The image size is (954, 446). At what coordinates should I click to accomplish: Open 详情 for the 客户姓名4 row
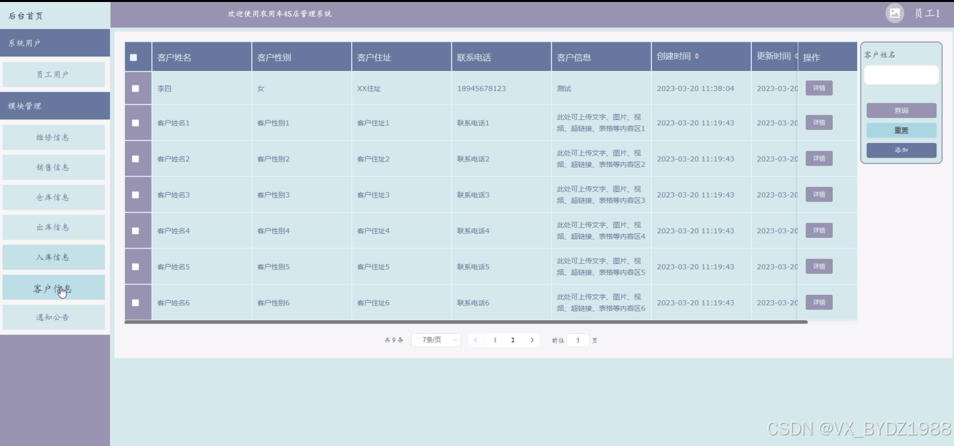point(819,231)
